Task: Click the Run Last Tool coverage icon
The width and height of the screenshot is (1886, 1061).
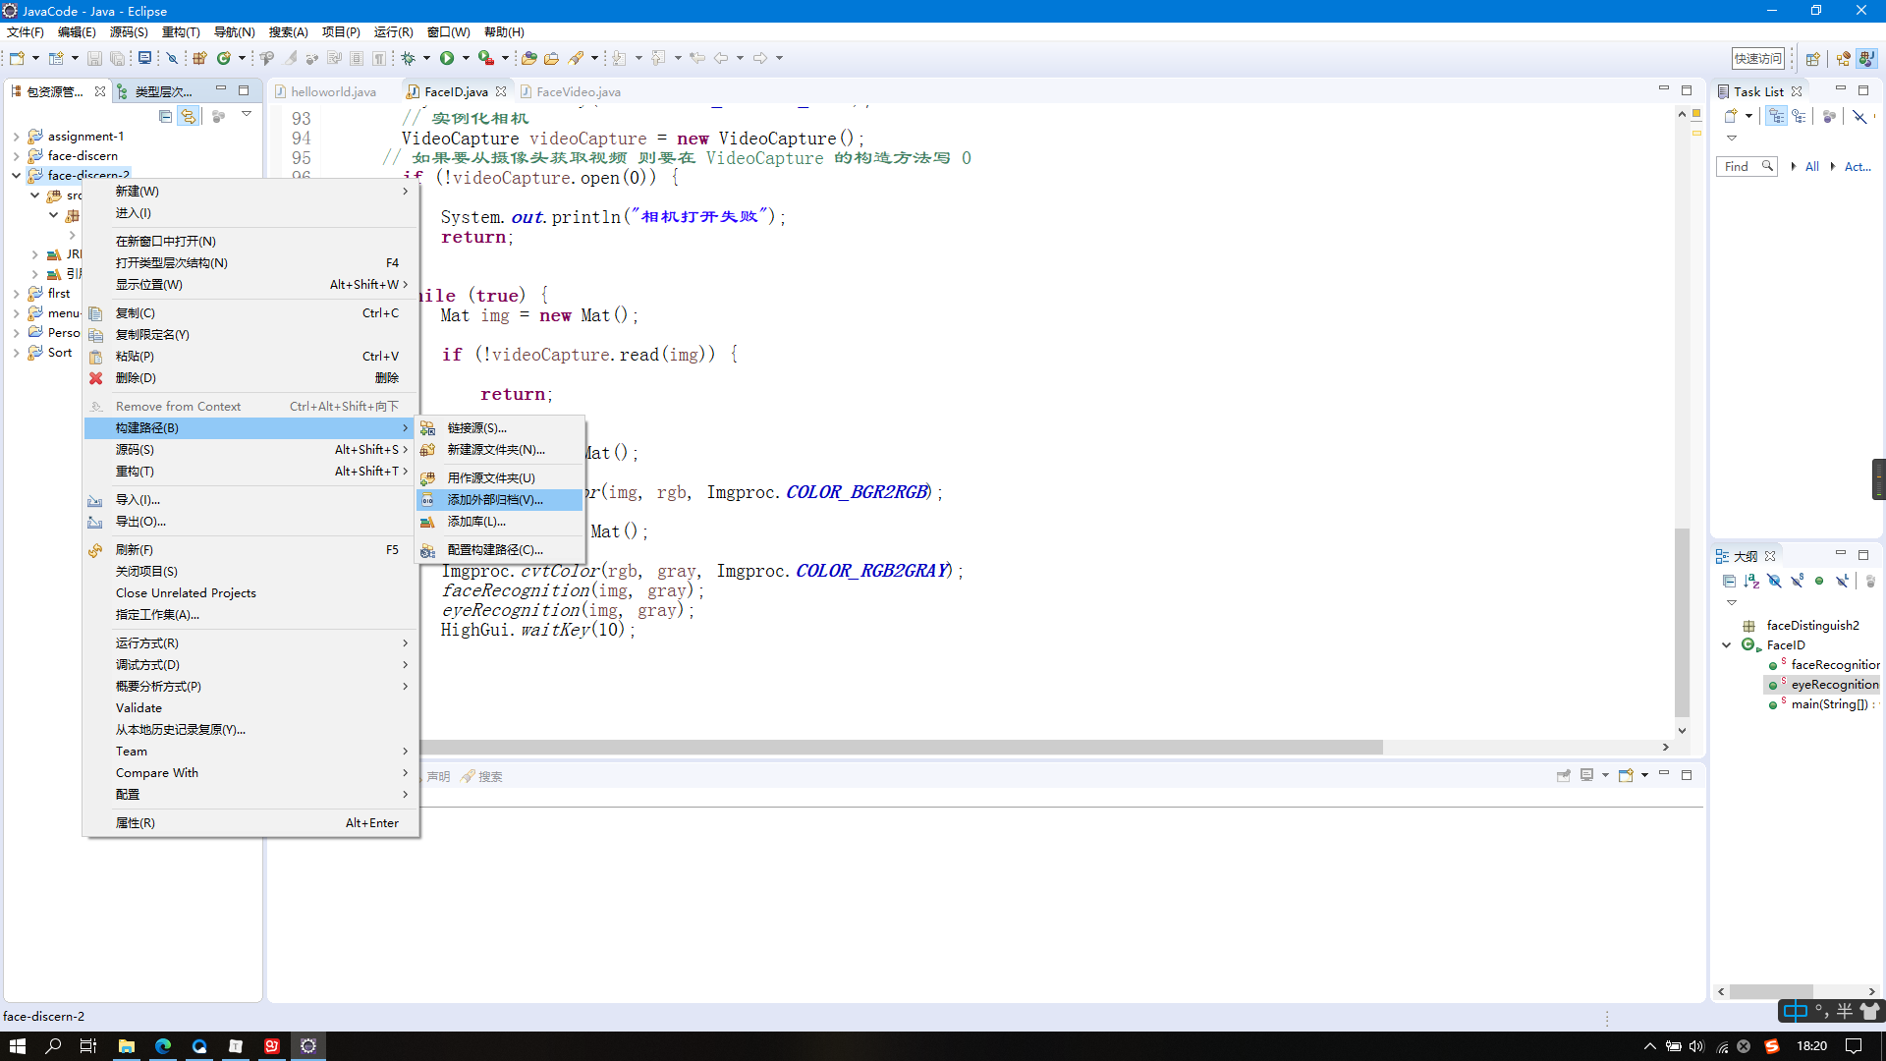Action: [x=485, y=58]
